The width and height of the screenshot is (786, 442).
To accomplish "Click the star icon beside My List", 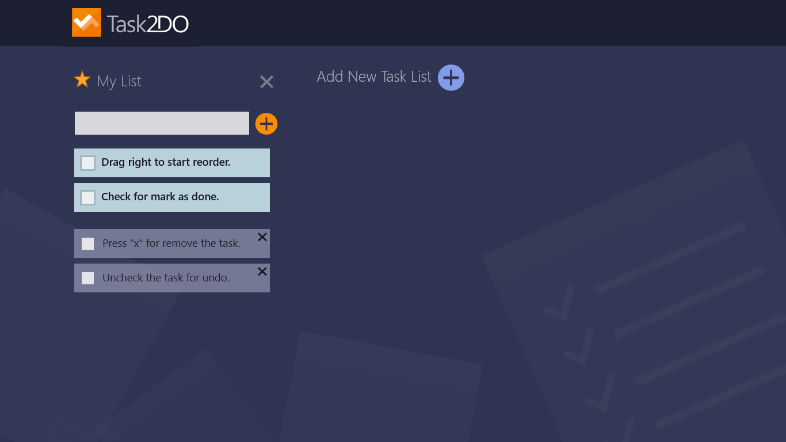I will click(x=82, y=79).
